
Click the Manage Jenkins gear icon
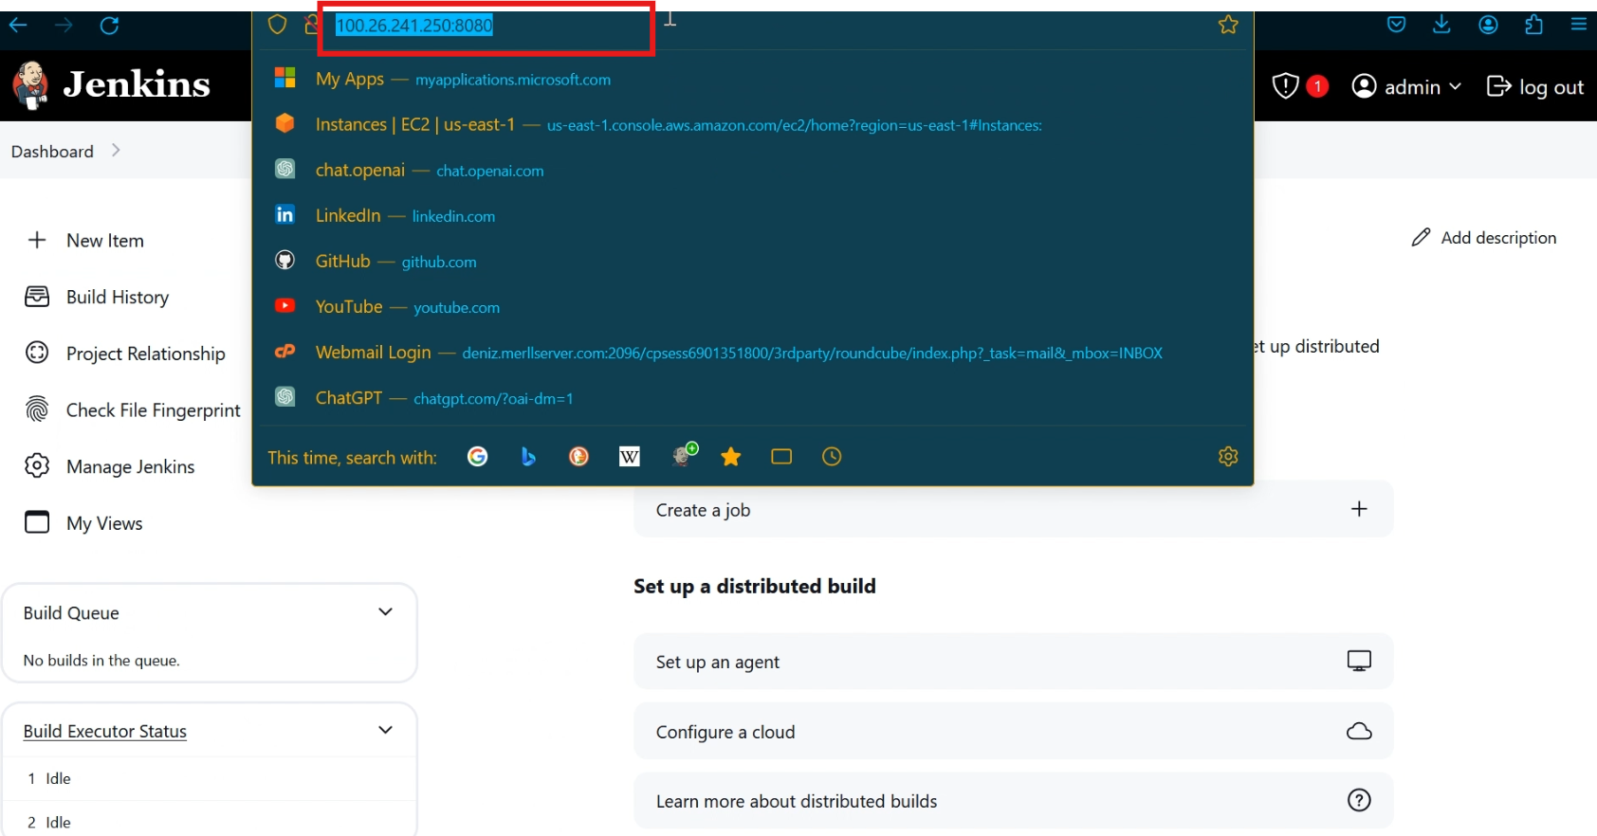(37, 466)
